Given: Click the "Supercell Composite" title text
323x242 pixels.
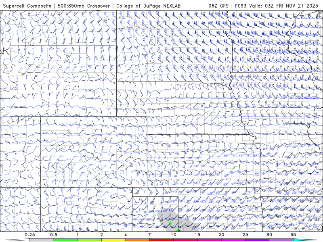Looking at the screenshot, I should coord(27,6).
